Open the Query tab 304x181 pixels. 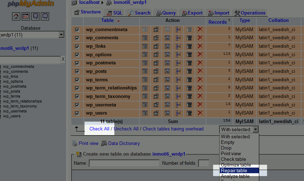click(x=165, y=13)
